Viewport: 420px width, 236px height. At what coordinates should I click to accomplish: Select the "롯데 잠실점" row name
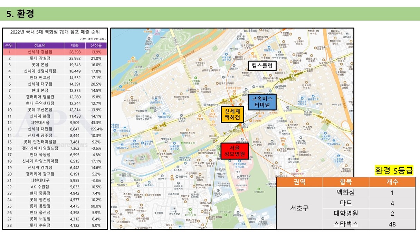(40, 58)
